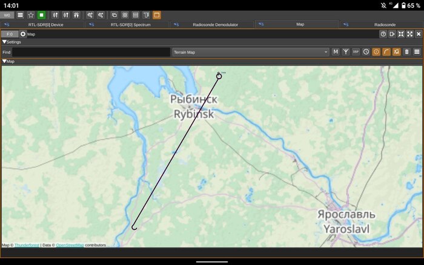Maximize the Map window
Viewport: 424px width, 265px height.
410,34
